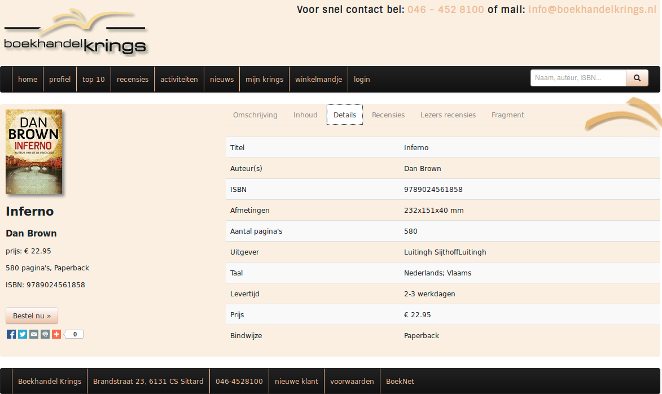Click the email share icon

pos(34,335)
